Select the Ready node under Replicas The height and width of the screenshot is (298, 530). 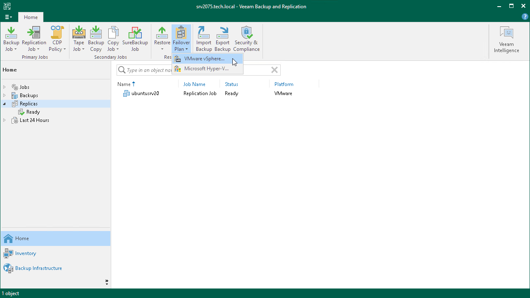pyautogui.click(x=33, y=112)
